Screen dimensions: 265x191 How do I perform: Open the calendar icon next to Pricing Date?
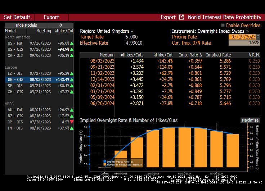258,37
